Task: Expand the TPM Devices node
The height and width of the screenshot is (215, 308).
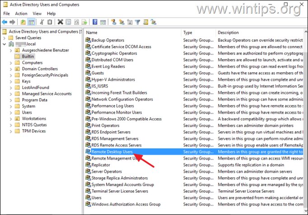Action: point(11,131)
